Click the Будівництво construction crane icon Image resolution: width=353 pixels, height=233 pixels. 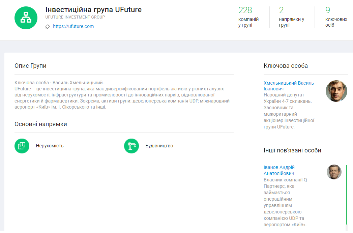click(131, 146)
